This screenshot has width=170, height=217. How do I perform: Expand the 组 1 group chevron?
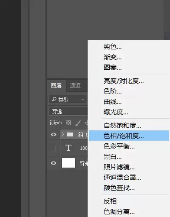point(63,134)
